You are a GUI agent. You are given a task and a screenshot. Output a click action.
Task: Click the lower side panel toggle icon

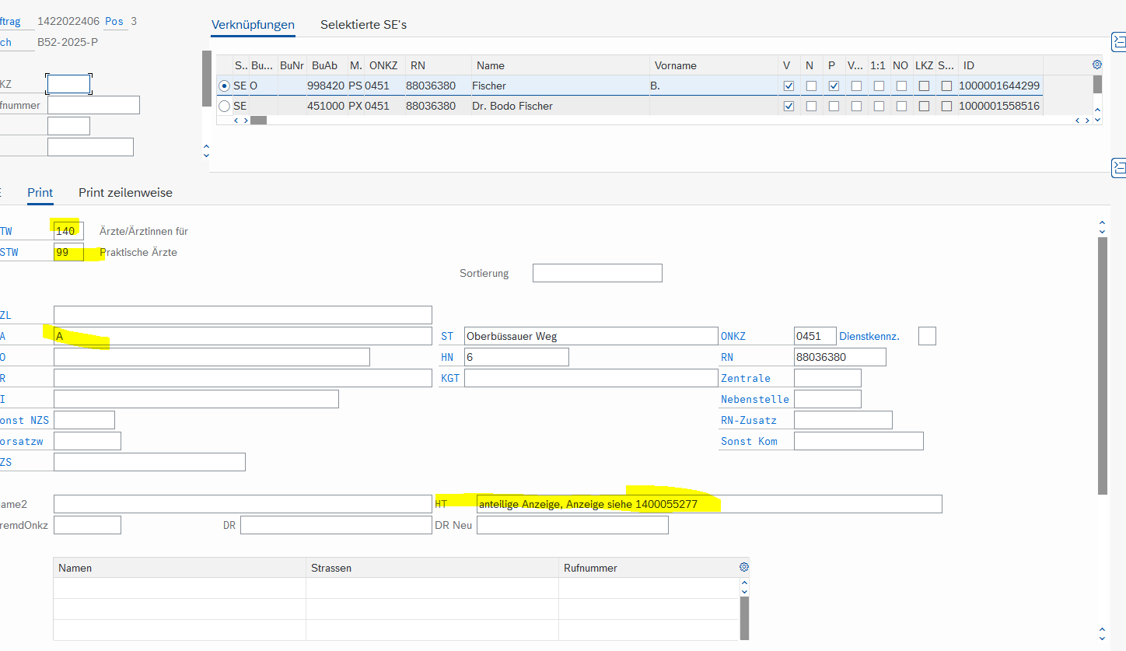(1119, 167)
